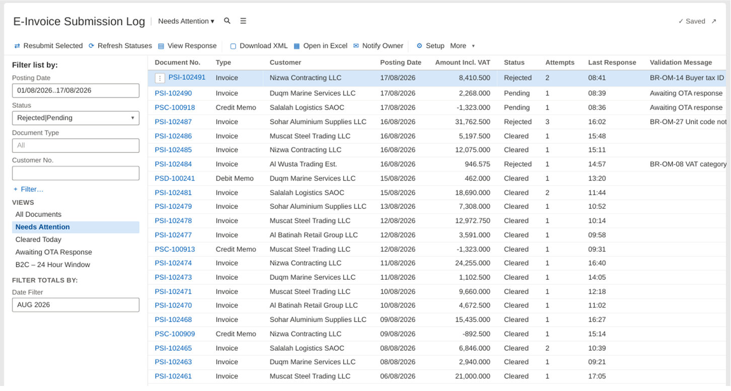Open document PSI-102474

tap(173, 263)
